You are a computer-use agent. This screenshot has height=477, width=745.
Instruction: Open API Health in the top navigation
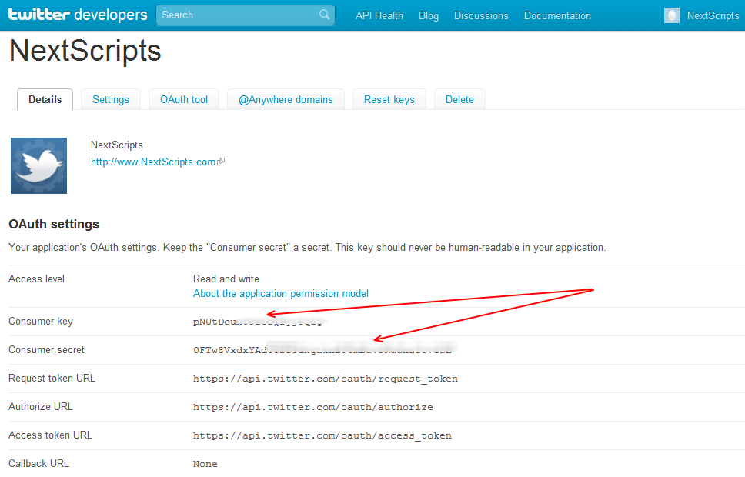tap(379, 15)
